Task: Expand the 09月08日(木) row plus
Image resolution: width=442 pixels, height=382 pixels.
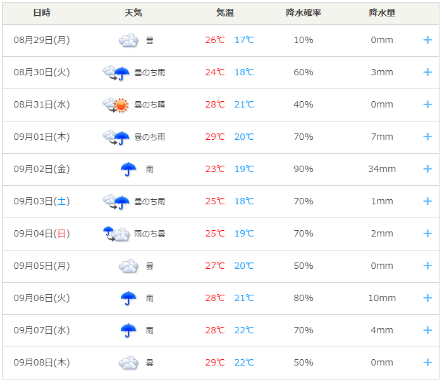Action: pos(427,362)
